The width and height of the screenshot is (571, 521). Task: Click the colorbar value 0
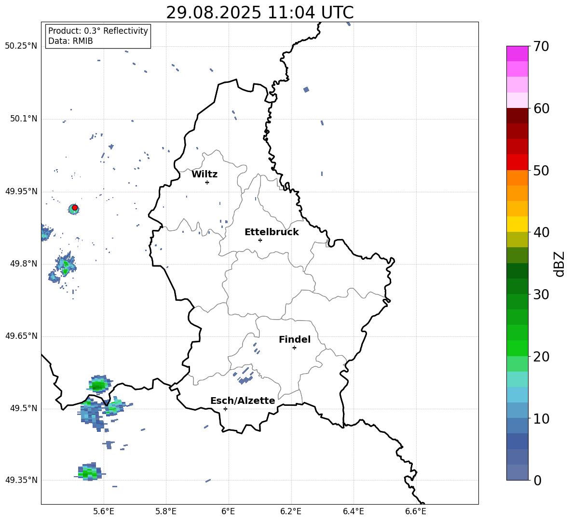537,480
